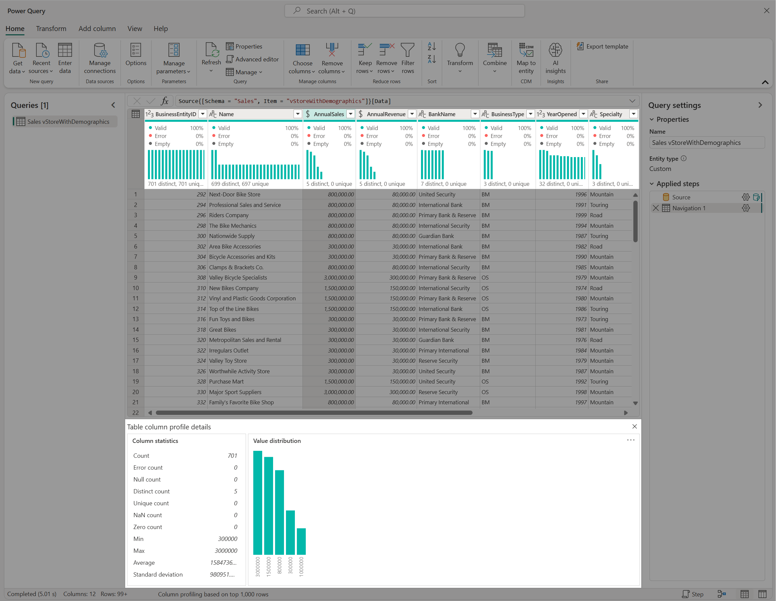Click the query Name input field
The width and height of the screenshot is (776, 601).
706,143
